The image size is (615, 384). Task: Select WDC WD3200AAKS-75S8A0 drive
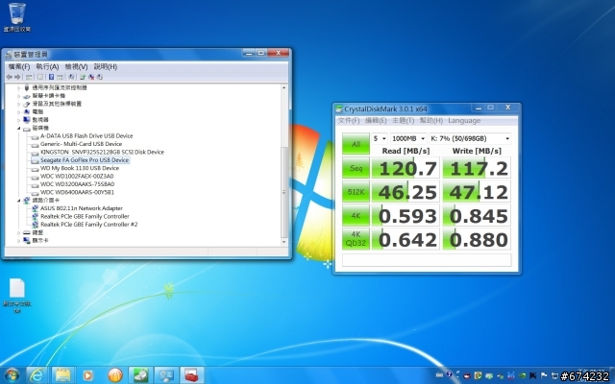pyautogui.click(x=77, y=184)
